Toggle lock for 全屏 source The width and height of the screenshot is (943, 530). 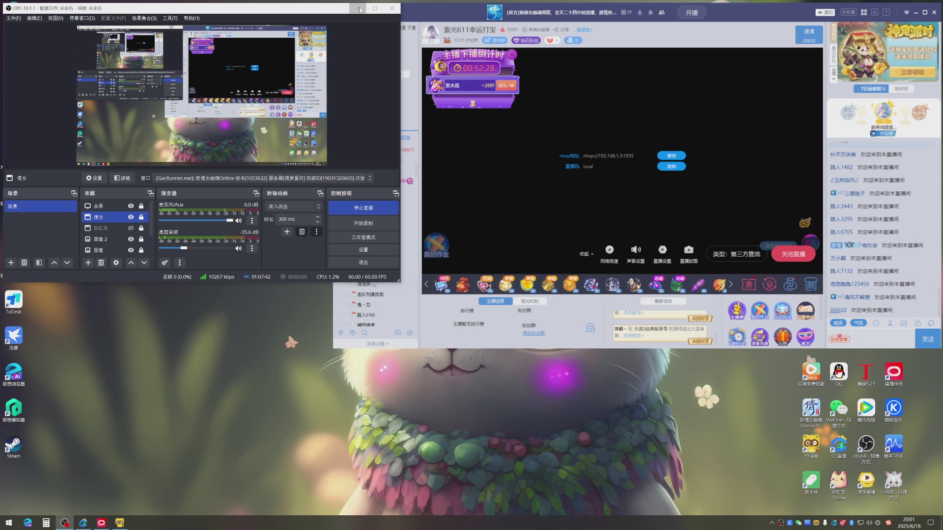point(141,206)
